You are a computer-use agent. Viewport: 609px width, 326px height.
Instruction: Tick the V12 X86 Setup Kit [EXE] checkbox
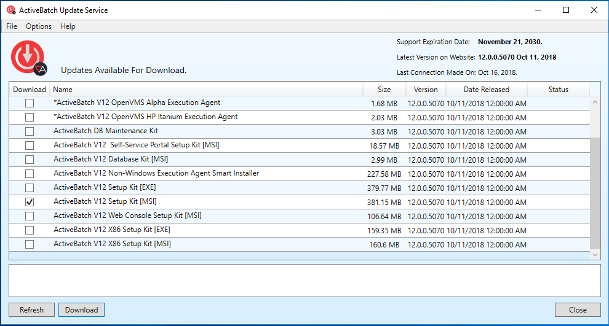[30, 230]
